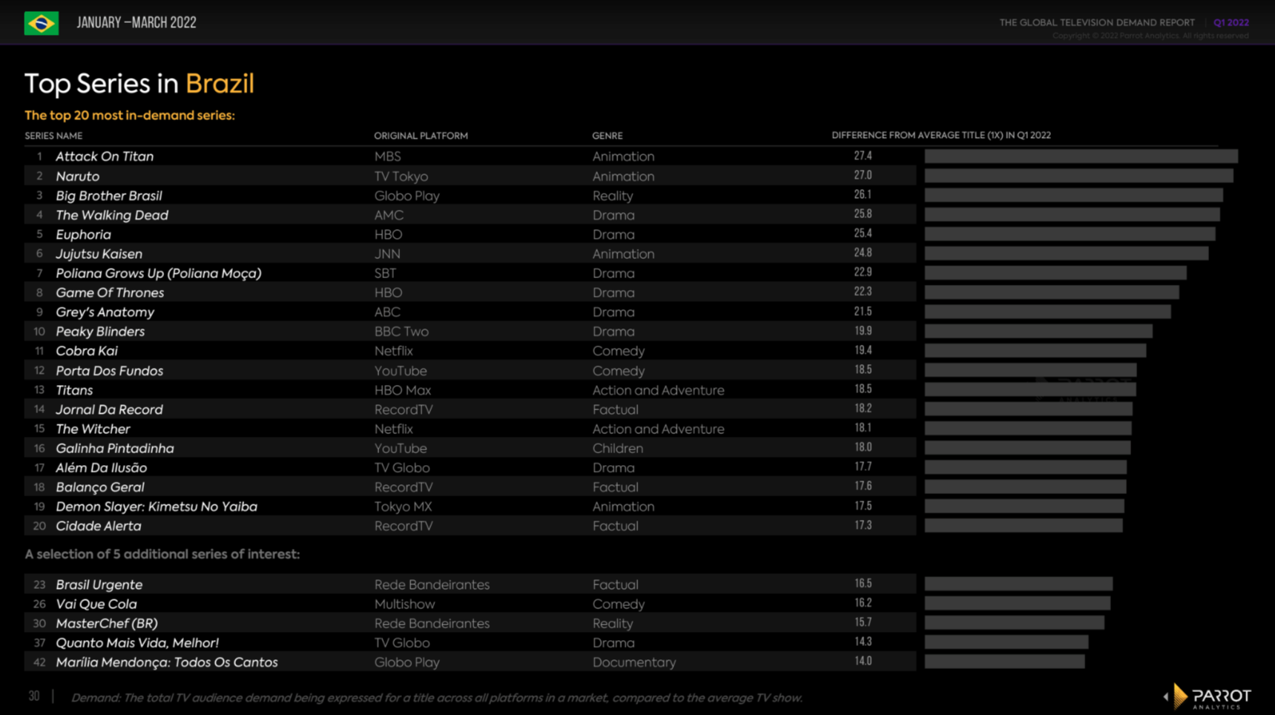Click the rank number 42
The image size is (1275, 715).
coord(39,662)
